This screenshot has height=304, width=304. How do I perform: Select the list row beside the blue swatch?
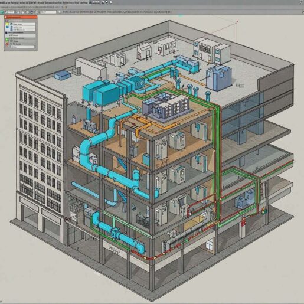click(22, 27)
